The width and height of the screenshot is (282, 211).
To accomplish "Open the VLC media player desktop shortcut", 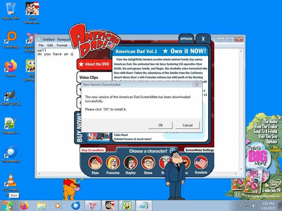I will coord(11,183).
